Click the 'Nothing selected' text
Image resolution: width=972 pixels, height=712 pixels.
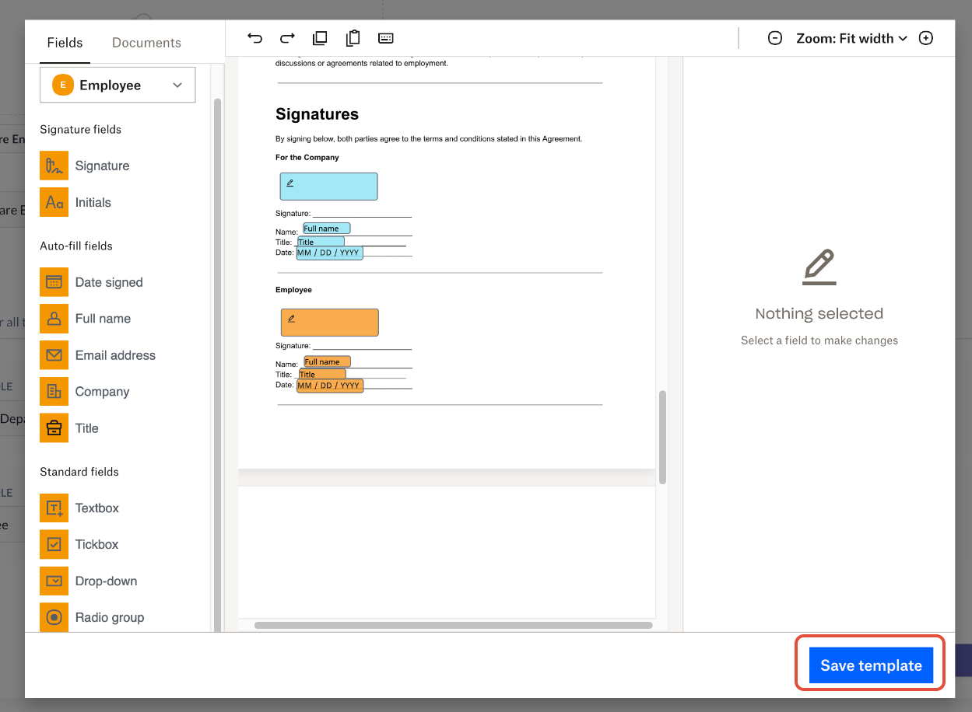[x=819, y=314]
